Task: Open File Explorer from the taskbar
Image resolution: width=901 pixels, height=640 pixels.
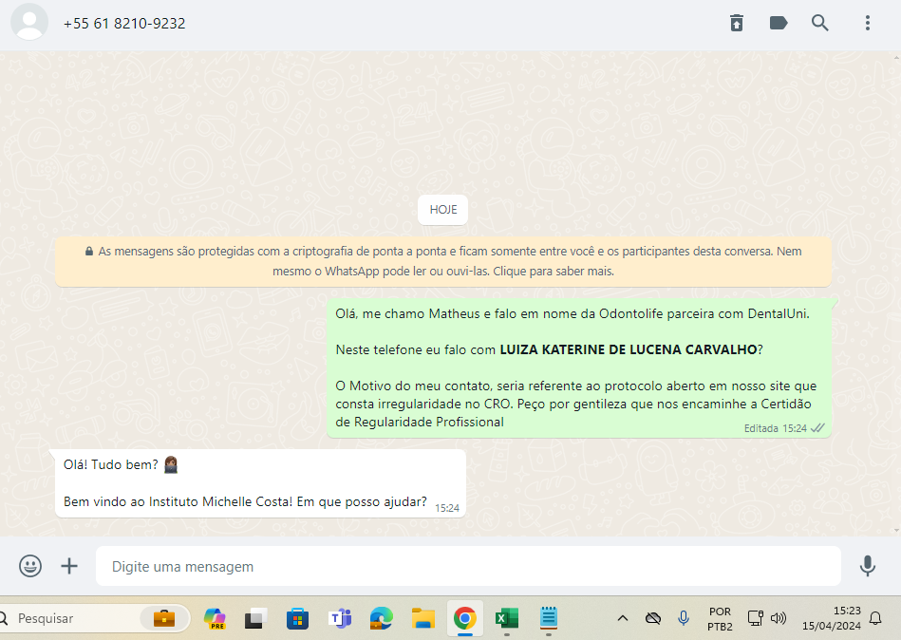Action: 422,618
